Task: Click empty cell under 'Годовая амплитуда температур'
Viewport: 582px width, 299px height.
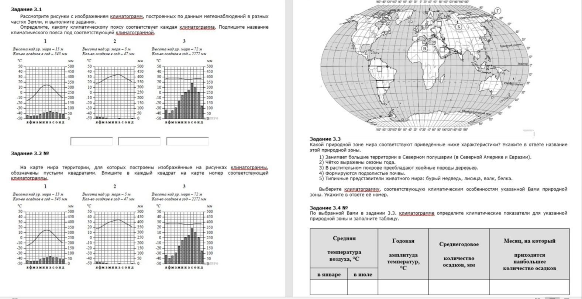Action: coord(403,287)
